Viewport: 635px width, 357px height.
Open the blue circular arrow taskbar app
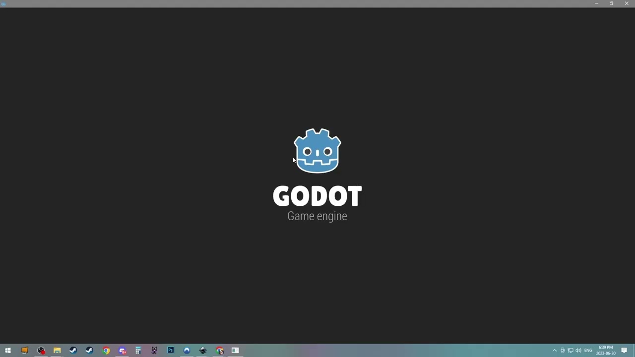(187, 351)
